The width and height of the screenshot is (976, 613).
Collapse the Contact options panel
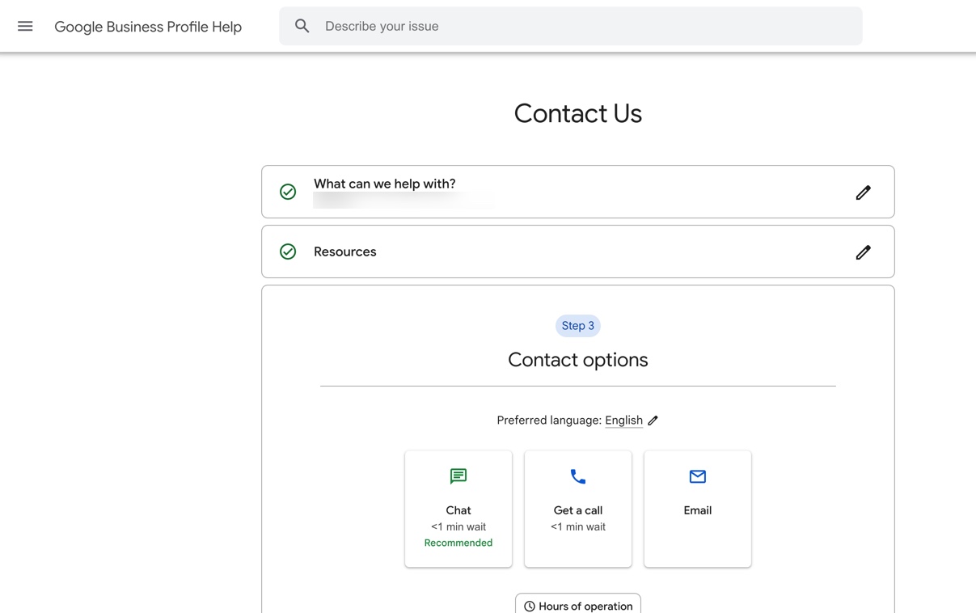[577, 359]
